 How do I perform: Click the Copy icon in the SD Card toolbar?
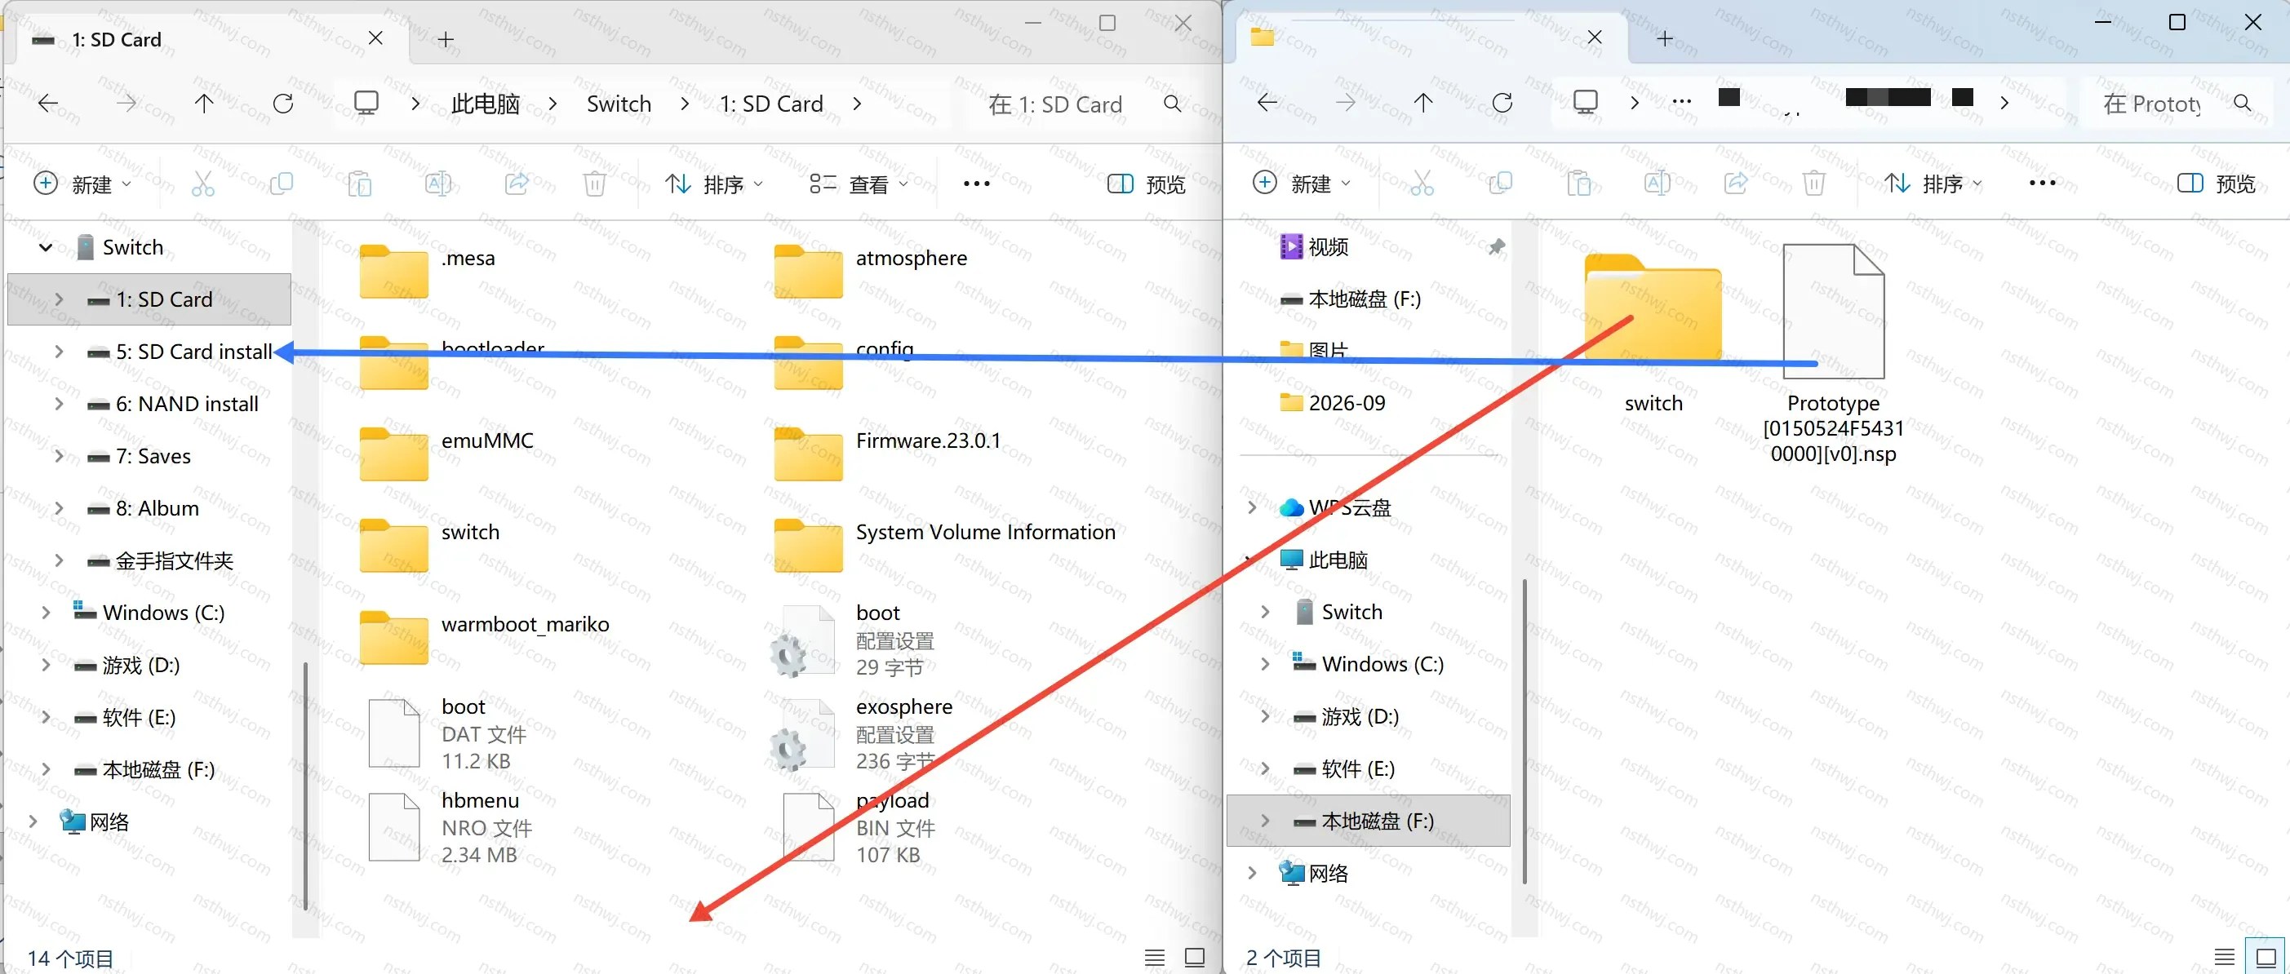281,184
